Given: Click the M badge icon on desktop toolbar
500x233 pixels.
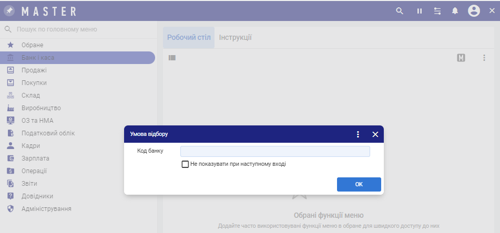Looking at the screenshot, I should 461,58.
